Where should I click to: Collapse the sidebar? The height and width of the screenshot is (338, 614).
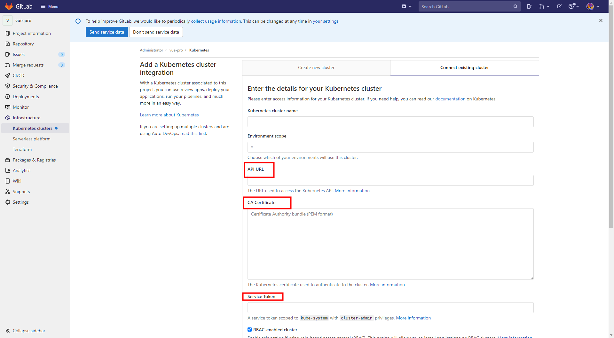tap(26, 331)
